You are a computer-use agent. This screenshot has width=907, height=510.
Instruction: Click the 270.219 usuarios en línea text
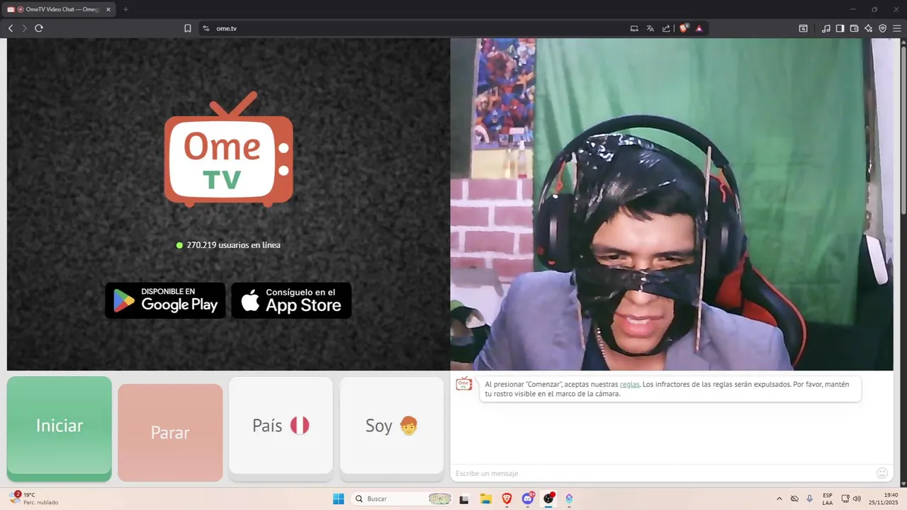[x=233, y=245]
